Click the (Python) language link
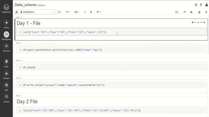 pyautogui.click(x=41, y=5)
